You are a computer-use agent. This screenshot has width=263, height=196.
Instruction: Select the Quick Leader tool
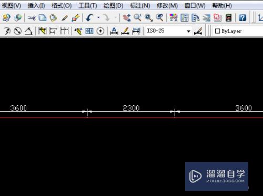78,31
